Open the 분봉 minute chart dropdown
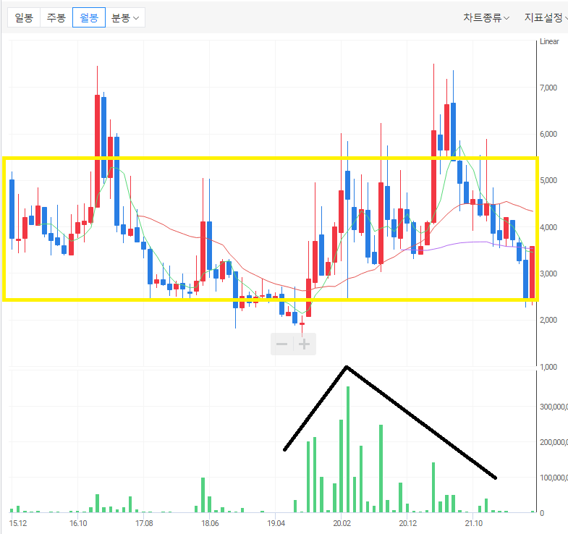 coord(125,17)
